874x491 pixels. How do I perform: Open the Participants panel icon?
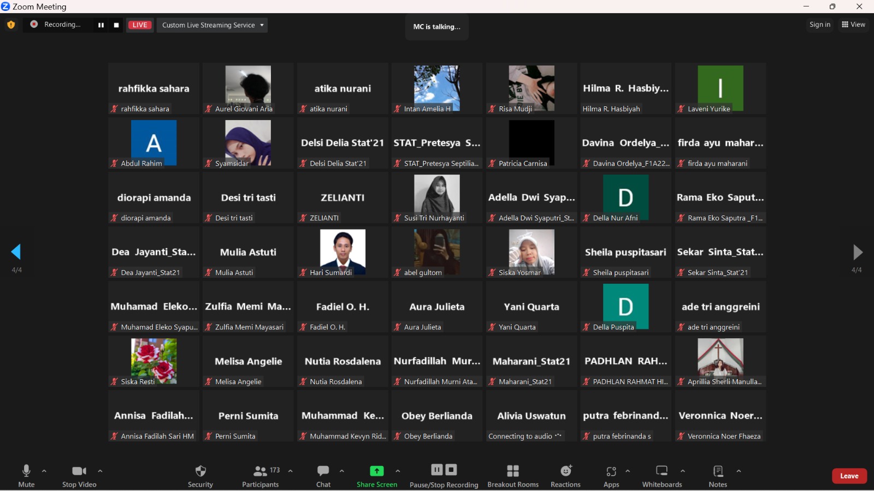pos(260,471)
